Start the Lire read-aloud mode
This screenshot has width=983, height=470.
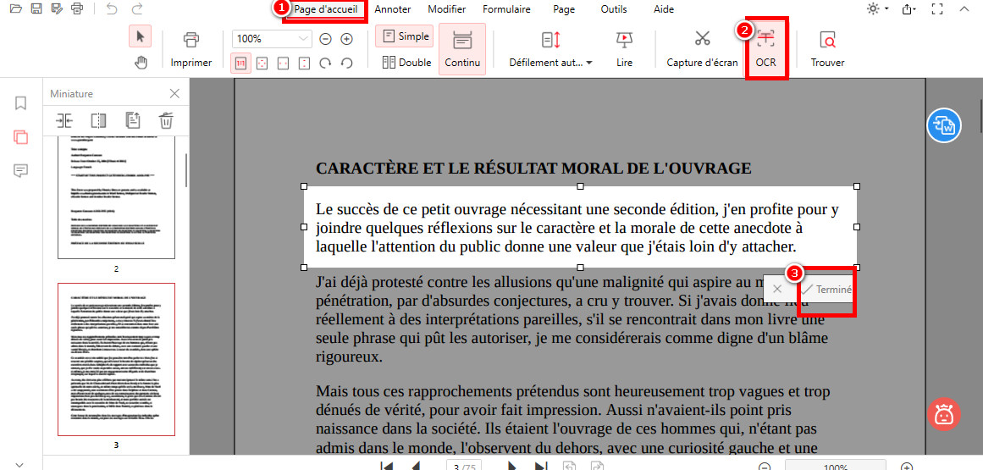click(x=624, y=50)
